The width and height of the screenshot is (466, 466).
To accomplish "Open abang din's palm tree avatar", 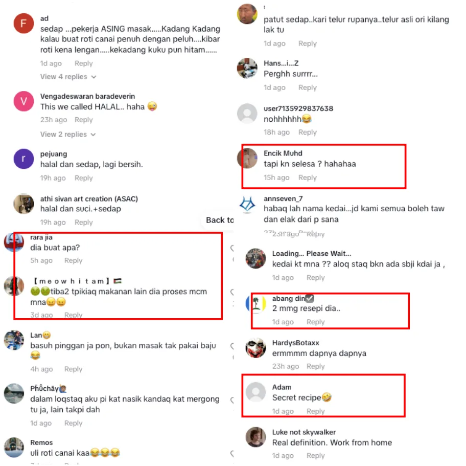I will pyautogui.click(x=255, y=303).
